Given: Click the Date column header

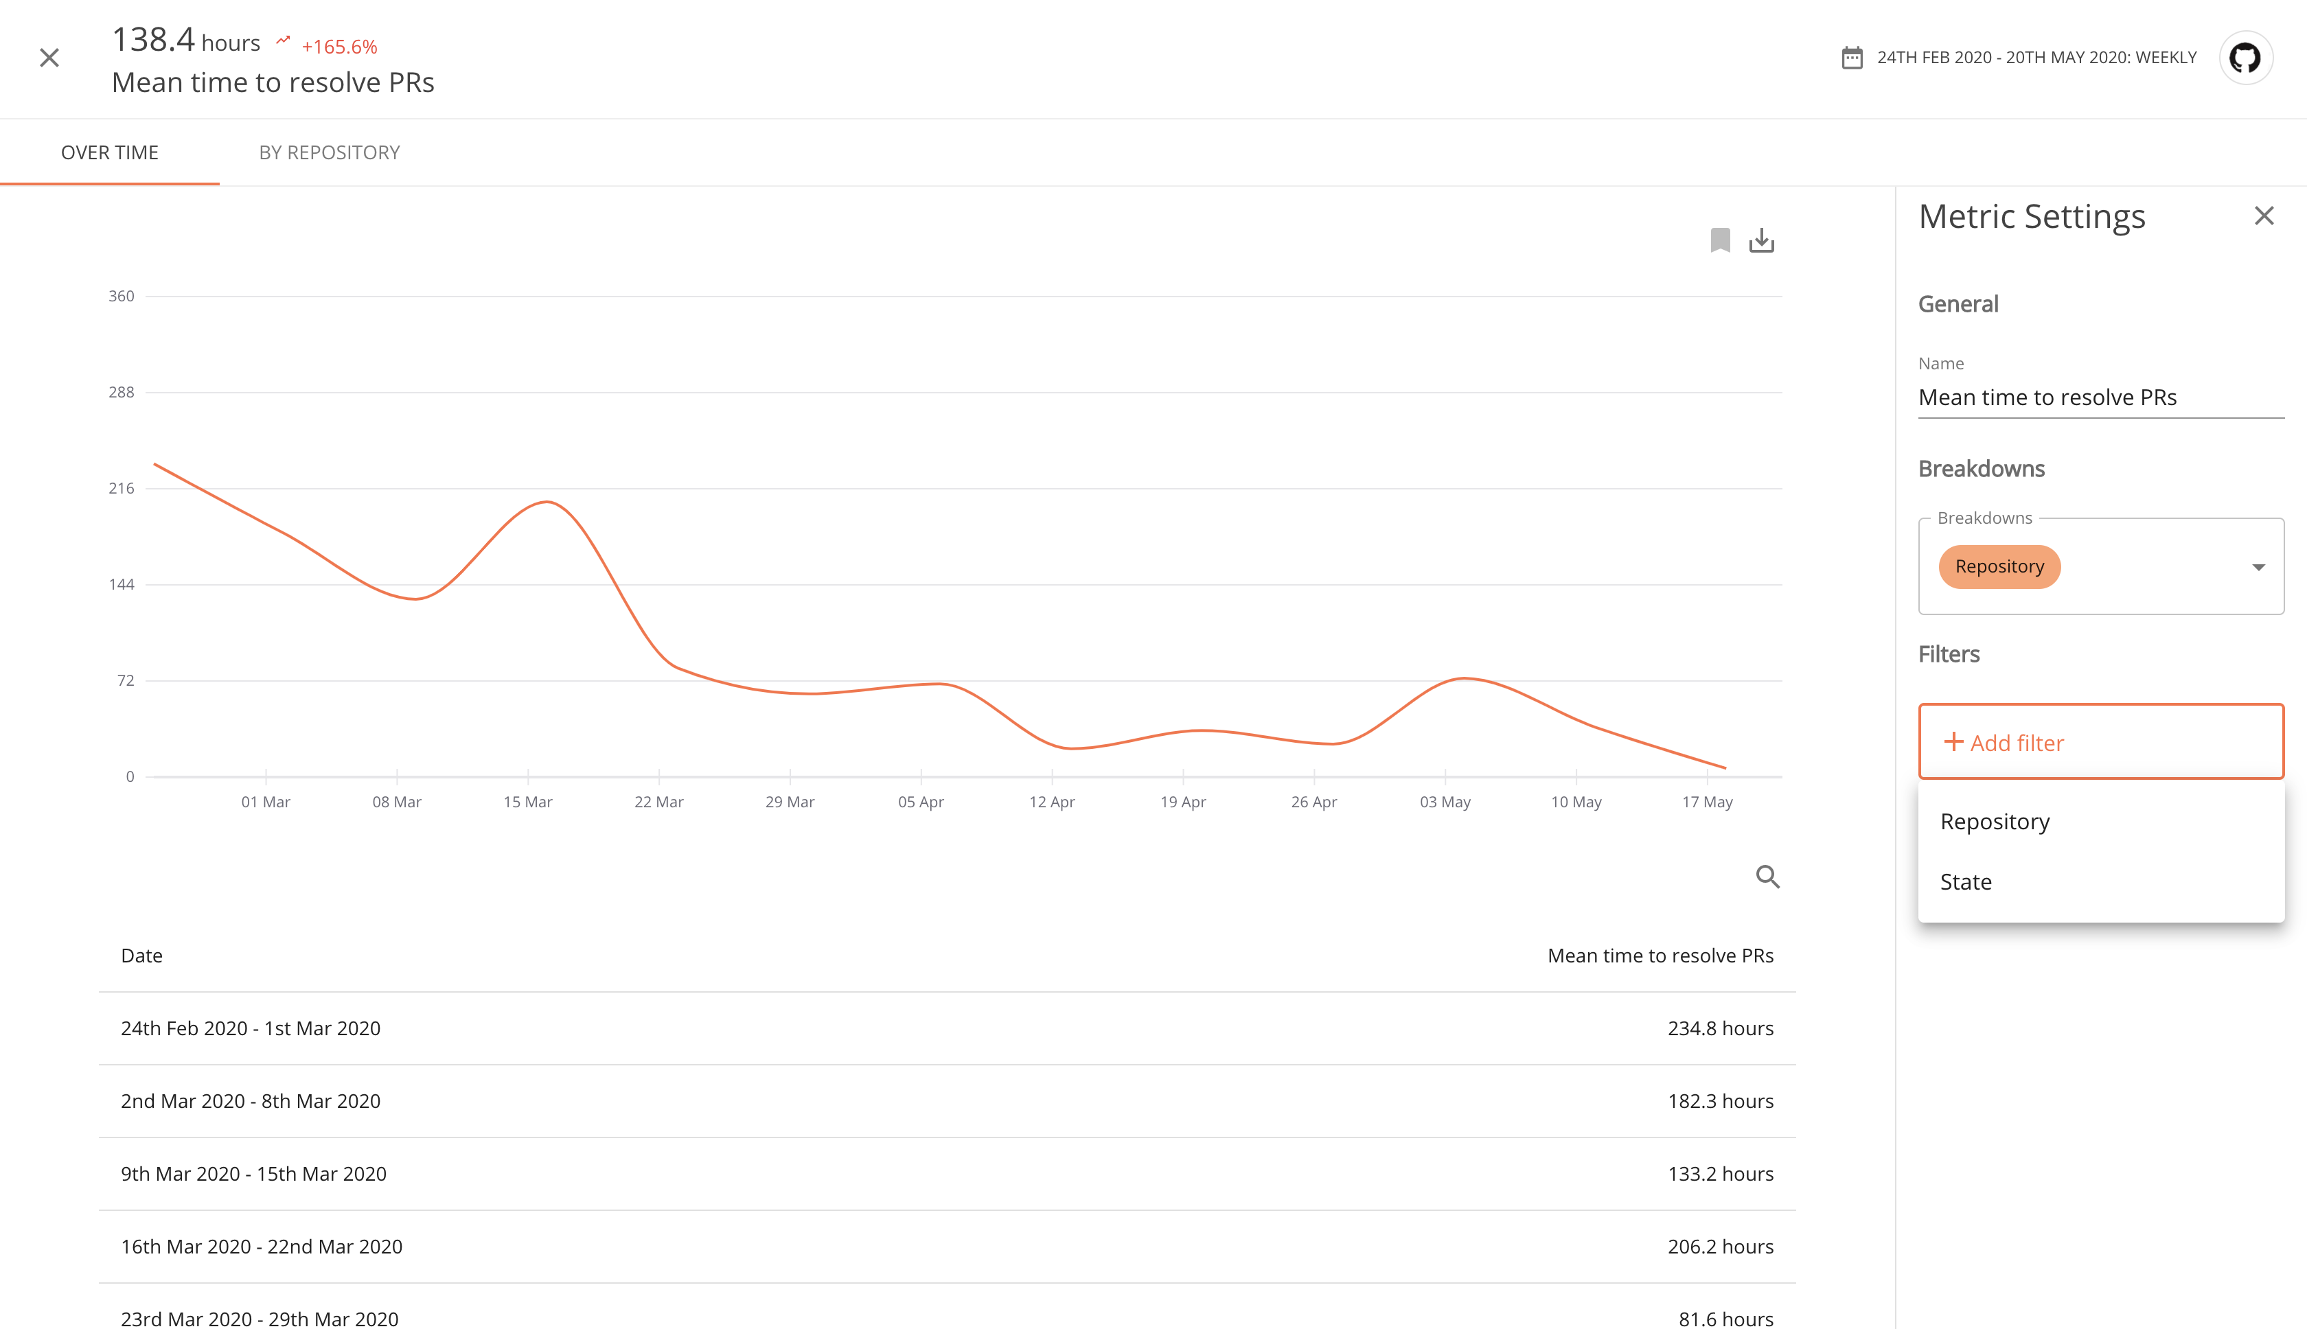Looking at the screenshot, I should (141, 956).
